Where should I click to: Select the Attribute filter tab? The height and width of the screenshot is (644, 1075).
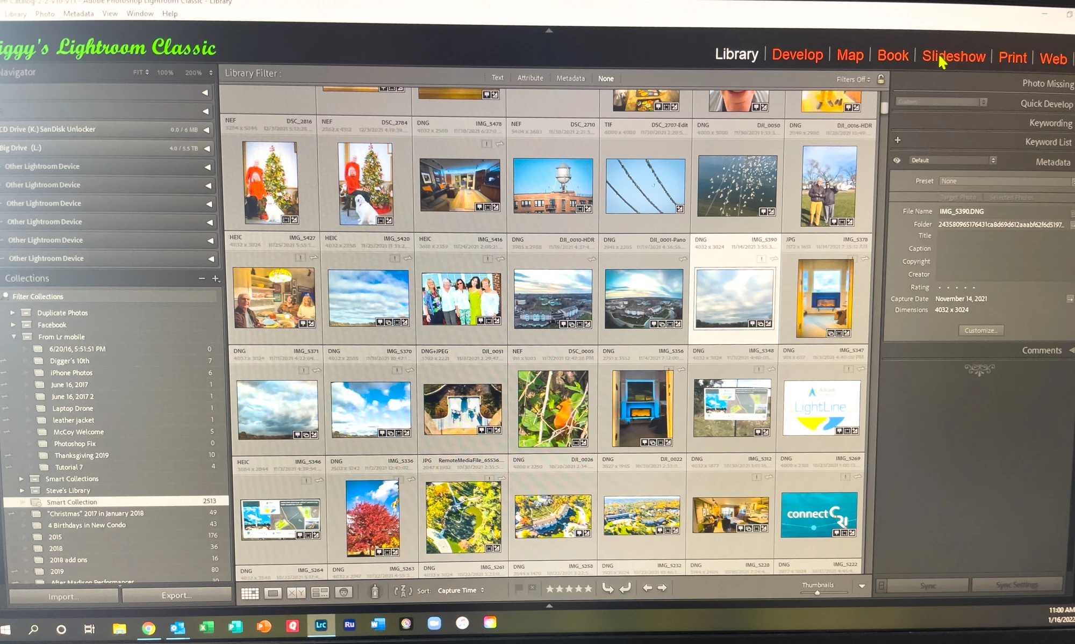click(530, 78)
